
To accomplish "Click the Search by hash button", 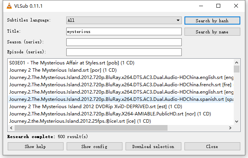I will point(212,21).
